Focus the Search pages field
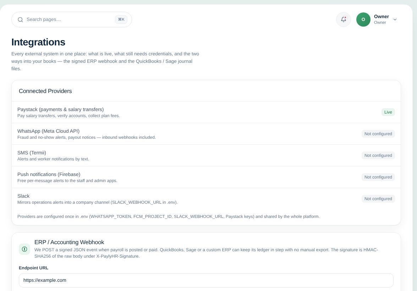The width and height of the screenshot is (417, 291). click(72, 20)
